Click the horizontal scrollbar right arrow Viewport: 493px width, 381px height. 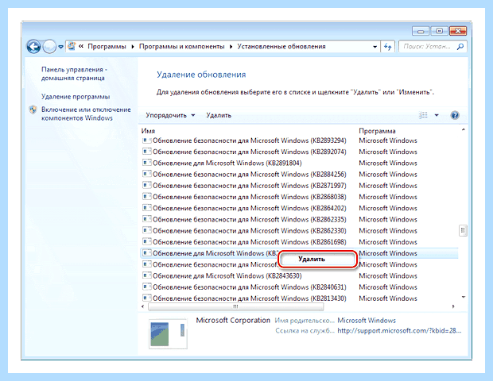coord(453,306)
